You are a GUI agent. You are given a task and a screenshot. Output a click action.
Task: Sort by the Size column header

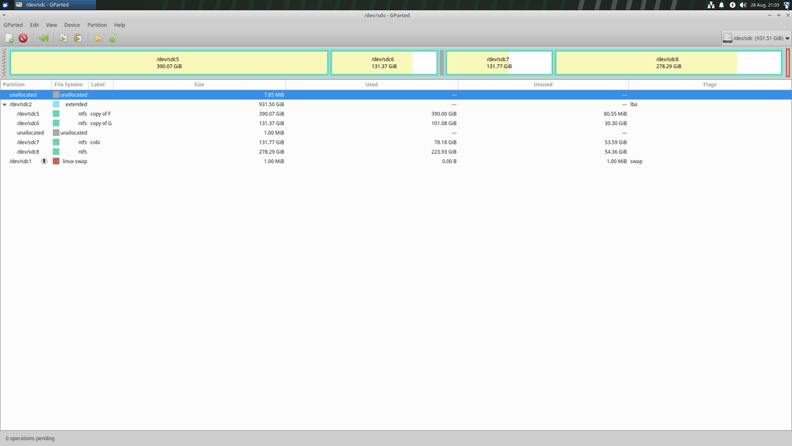pyautogui.click(x=199, y=84)
